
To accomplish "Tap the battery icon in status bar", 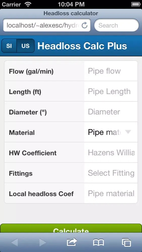I will pos(136,4).
